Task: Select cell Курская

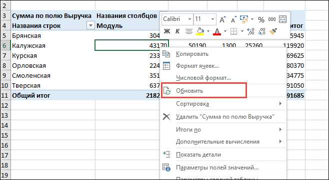Action: [x=53, y=56]
